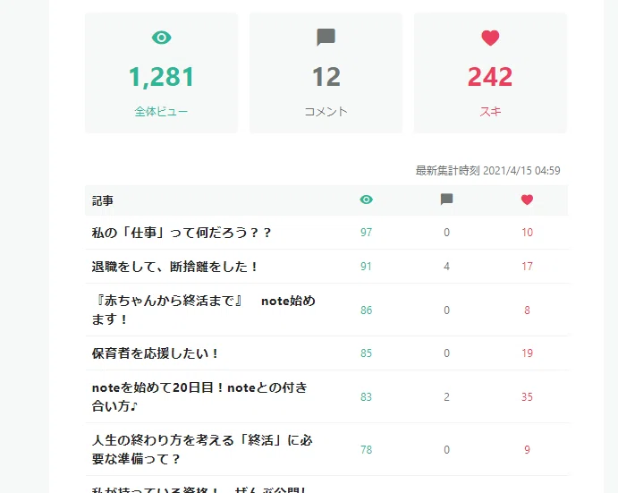Open article 『赤ちゃんから終活まで』 note始めます！
This screenshot has height=493, width=618.
pos(203,310)
